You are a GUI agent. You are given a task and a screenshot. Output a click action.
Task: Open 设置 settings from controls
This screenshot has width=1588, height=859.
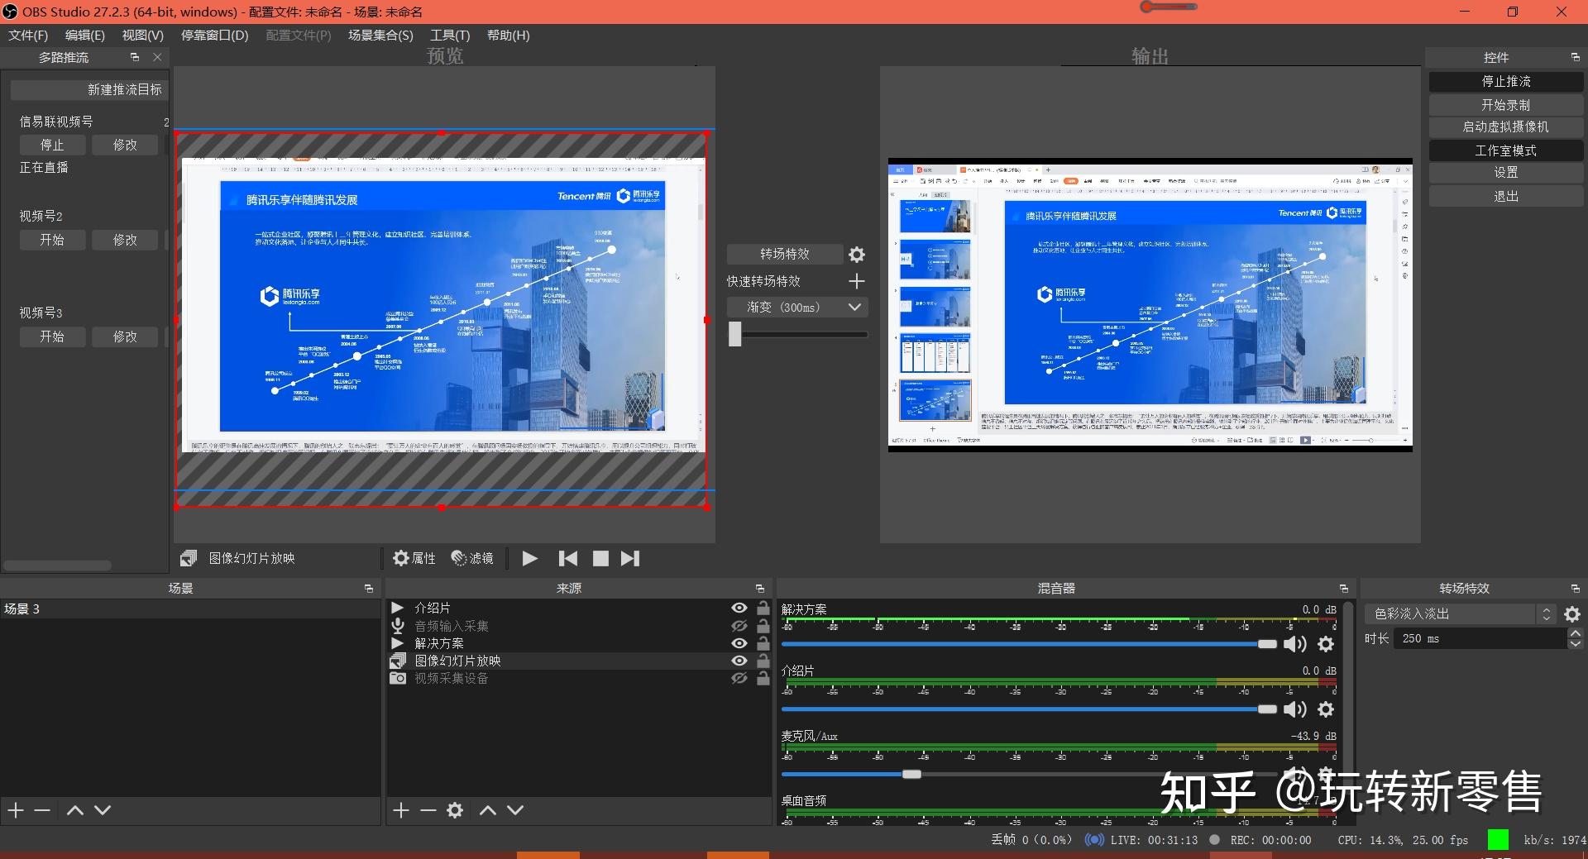pyautogui.click(x=1506, y=172)
